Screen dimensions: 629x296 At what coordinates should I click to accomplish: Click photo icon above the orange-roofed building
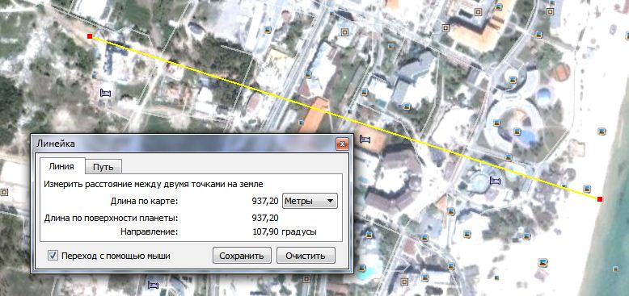tap(308, 74)
